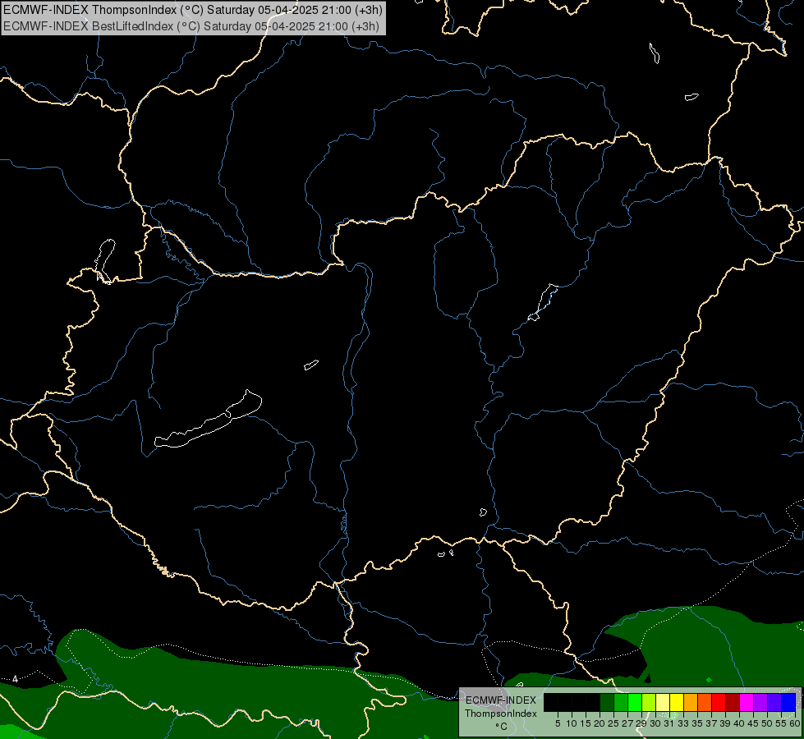Click the contour label 4 in lower-left map

pos(15,679)
